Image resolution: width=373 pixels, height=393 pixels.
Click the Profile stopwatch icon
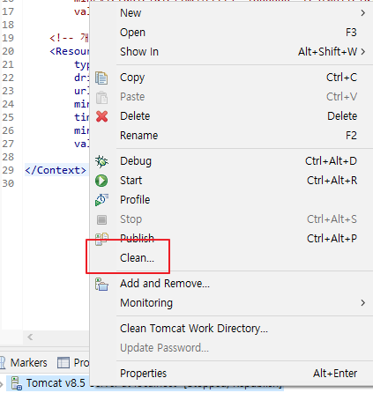tap(101, 200)
